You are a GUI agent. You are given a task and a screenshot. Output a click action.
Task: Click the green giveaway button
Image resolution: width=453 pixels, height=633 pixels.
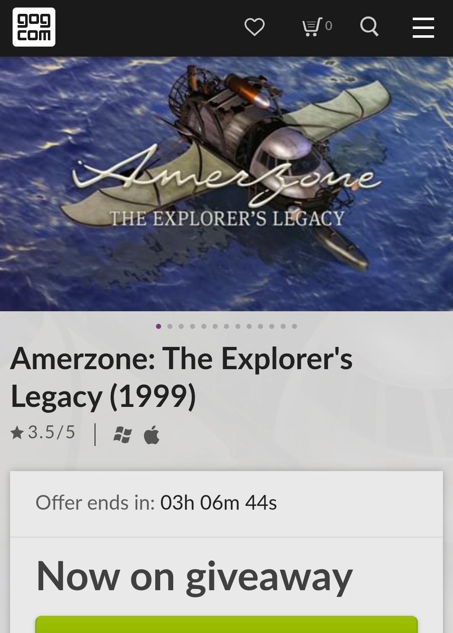tap(226, 625)
